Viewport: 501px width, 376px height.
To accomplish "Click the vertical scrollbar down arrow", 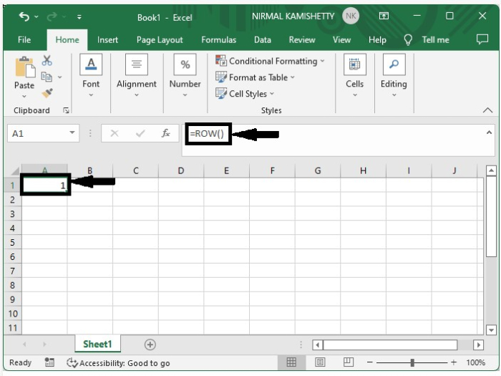I will [491, 329].
